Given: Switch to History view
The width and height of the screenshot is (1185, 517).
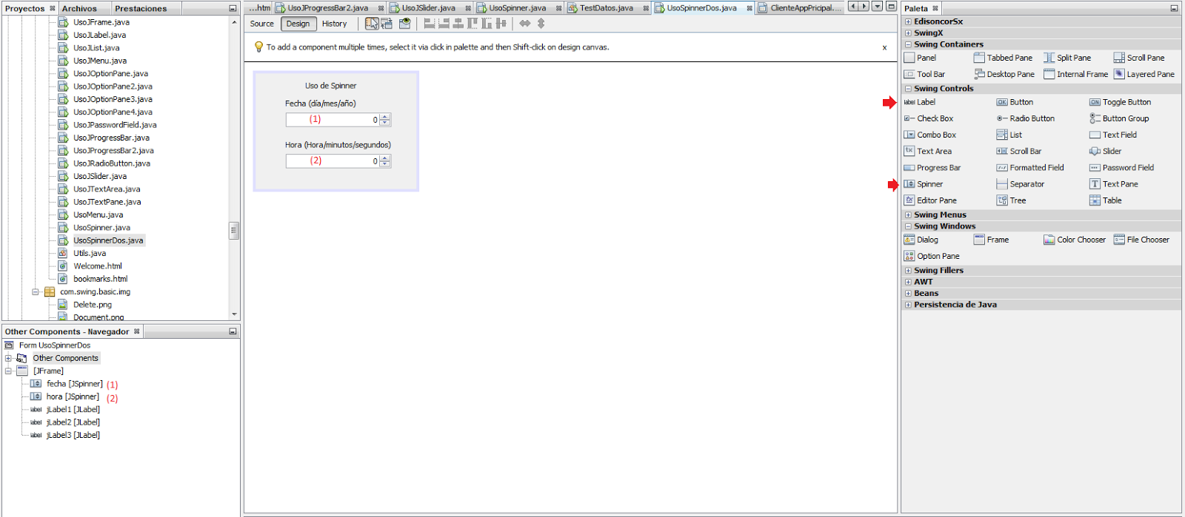Looking at the screenshot, I should pyautogui.click(x=334, y=24).
